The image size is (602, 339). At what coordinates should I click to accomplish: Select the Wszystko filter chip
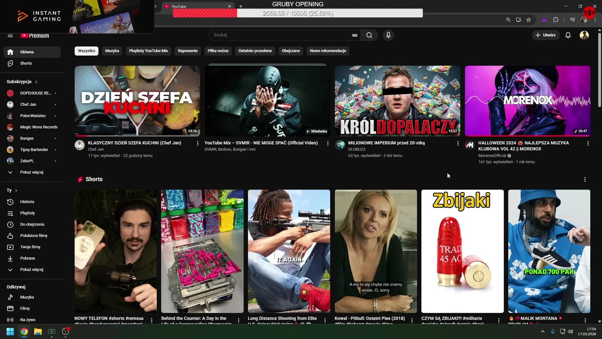pyautogui.click(x=87, y=51)
